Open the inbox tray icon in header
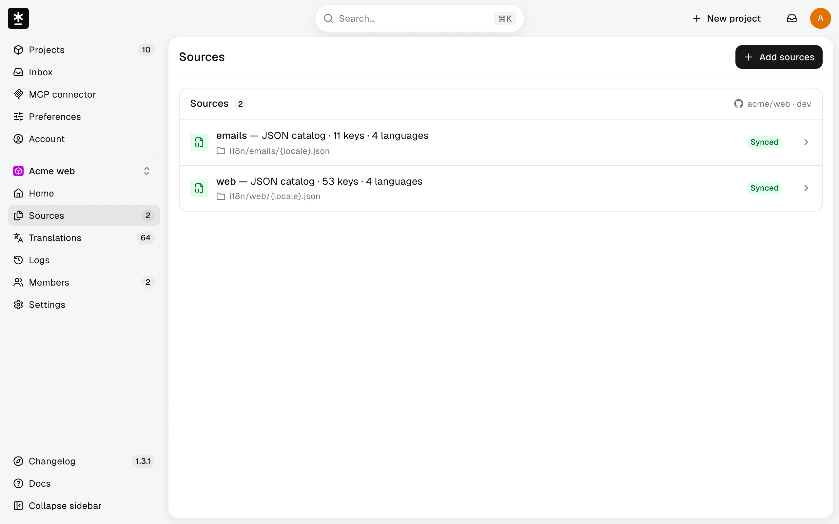 tap(792, 18)
